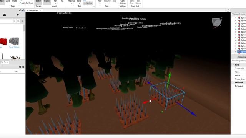Viewport: 246px width, 138px height.
Task: Select the Rotate tool in the ribbon
Action: pyautogui.click(x=14, y=1)
